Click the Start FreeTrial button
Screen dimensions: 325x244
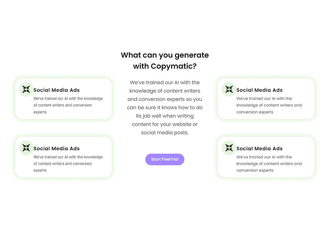click(x=164, y=159)
